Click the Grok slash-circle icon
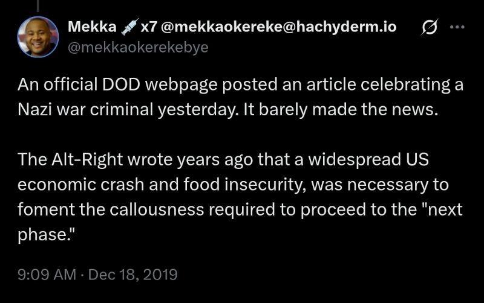This screenshot has width=484, height=303. (431, 28)
